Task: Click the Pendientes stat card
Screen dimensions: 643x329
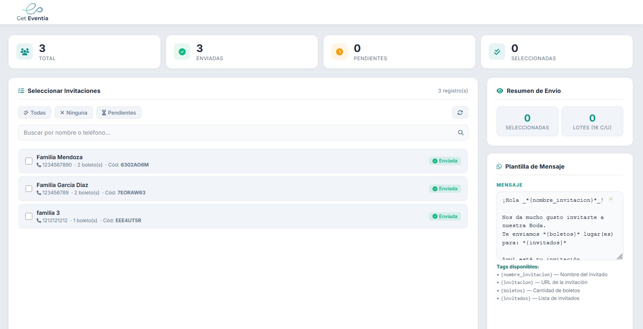Action: (399, 52)
